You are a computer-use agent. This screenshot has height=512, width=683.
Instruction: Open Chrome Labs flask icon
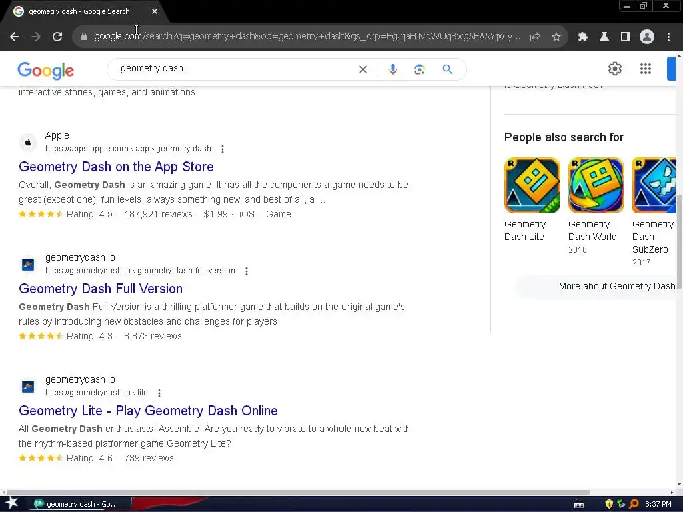pos(604,37)
